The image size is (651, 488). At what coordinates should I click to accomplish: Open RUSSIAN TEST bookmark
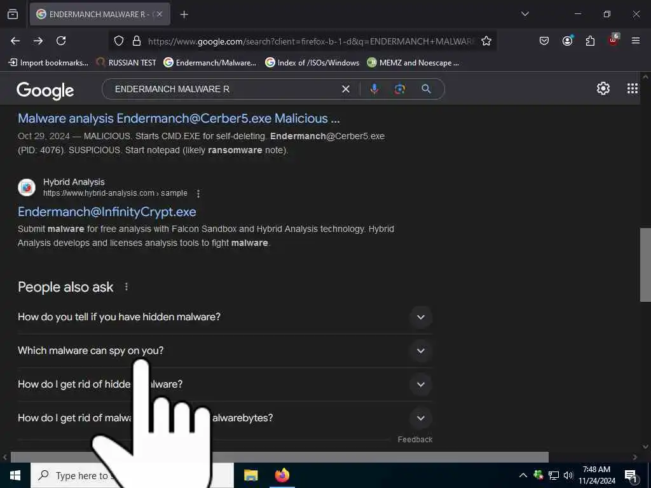tap(127, 63)
